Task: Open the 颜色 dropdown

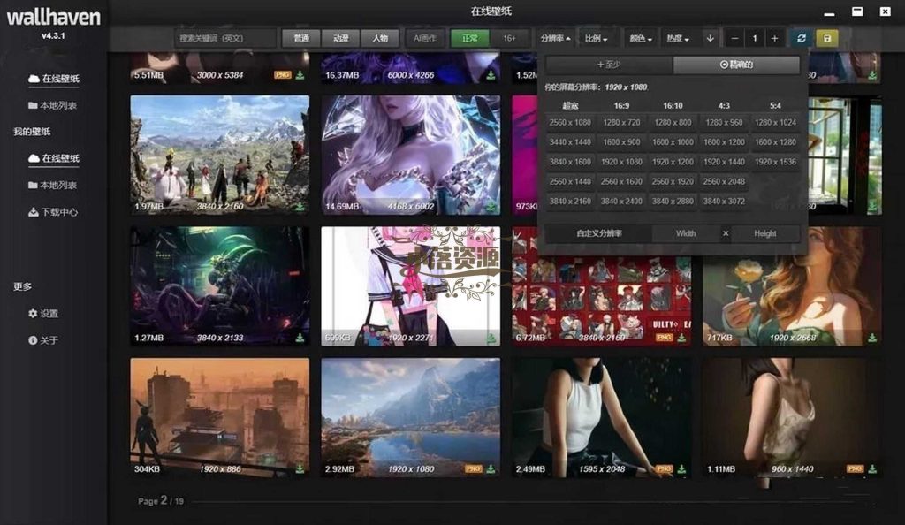Action: click(641, 39)
